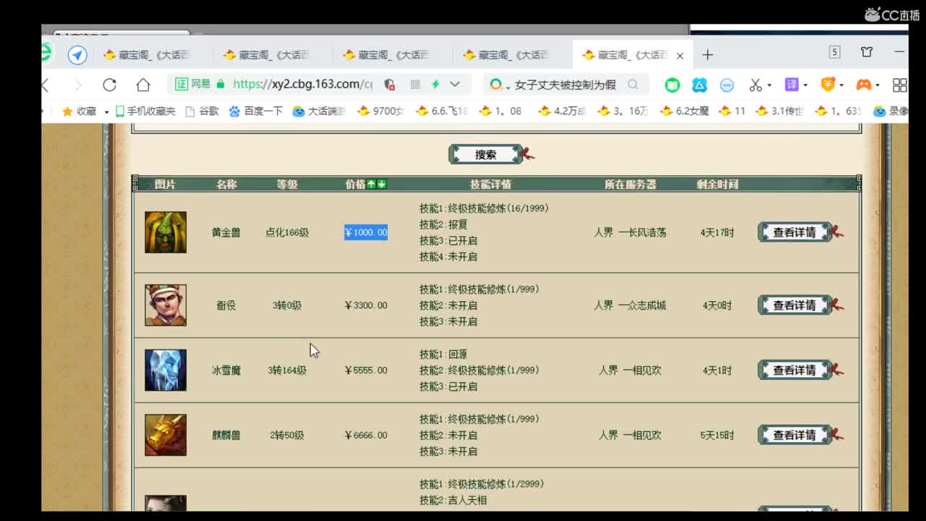View details for the 衙役 listing

click(x=794, y=305)
